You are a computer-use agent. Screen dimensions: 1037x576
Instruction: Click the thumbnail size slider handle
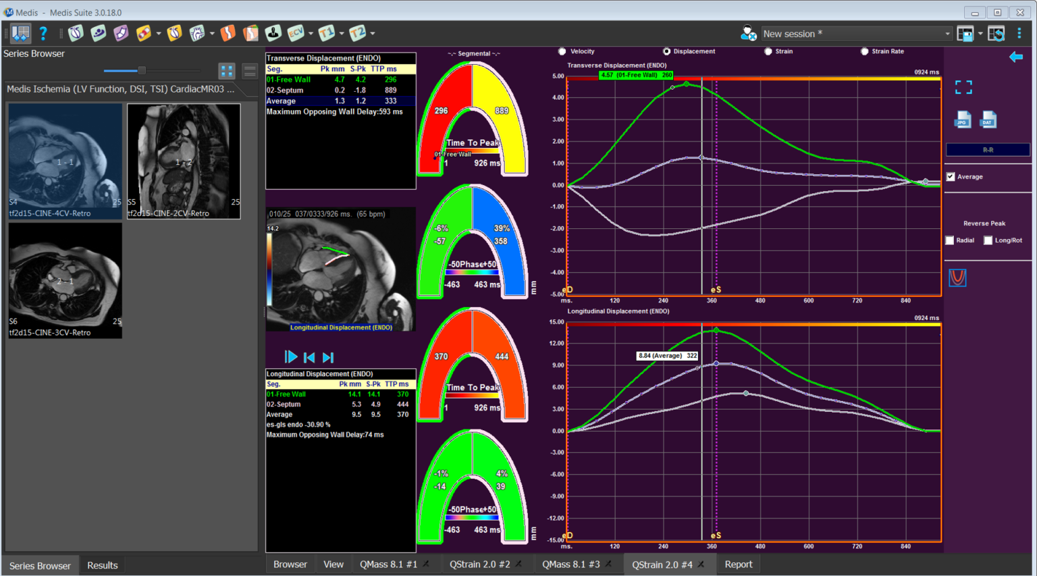coord(142,70)
